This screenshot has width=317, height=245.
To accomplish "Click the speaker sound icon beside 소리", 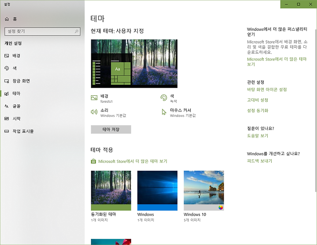I will point(94,112).
